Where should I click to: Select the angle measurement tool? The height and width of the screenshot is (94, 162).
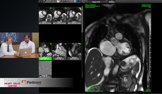point(55,1)
